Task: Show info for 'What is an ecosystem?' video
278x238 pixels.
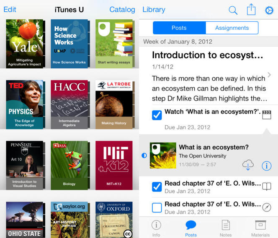Action: pyautogui.click(x=266, y=166)
